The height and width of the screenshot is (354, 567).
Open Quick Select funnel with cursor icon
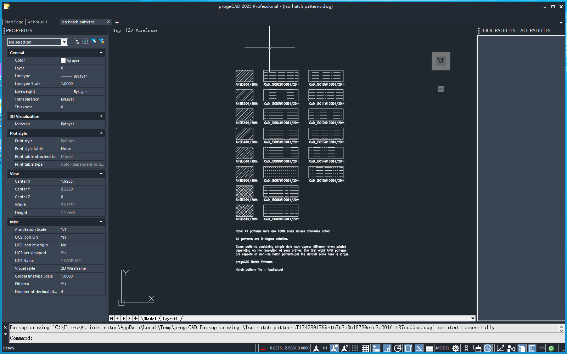point(93,41)
